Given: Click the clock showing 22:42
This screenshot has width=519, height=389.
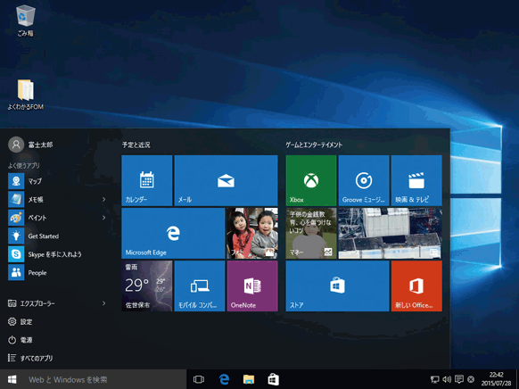Looking at the screenshot, I should [x=496, y=379].
